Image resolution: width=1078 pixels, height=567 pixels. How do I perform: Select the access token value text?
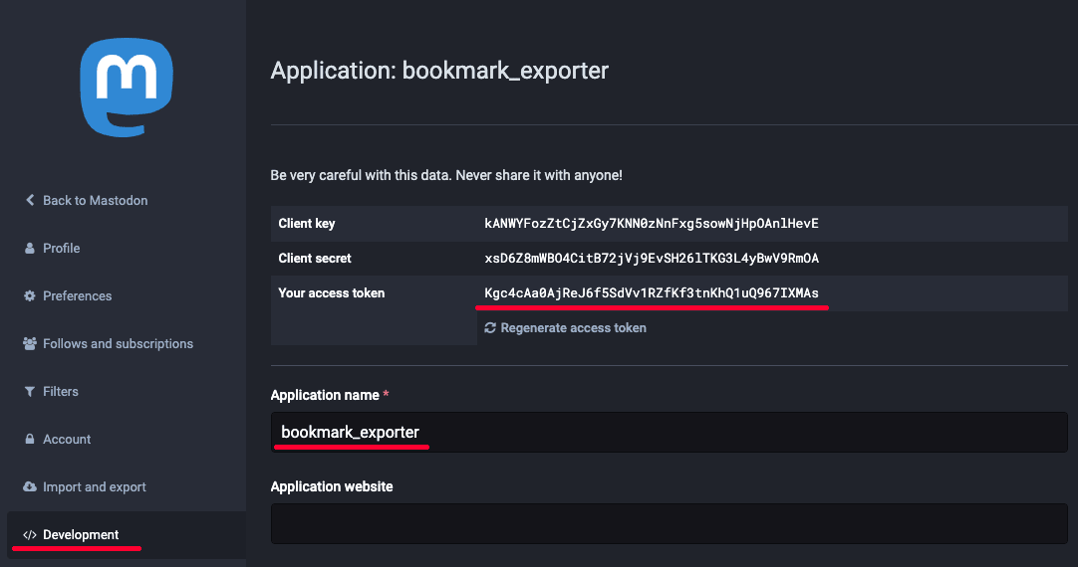pyautogui.click(x=651, y=293)
